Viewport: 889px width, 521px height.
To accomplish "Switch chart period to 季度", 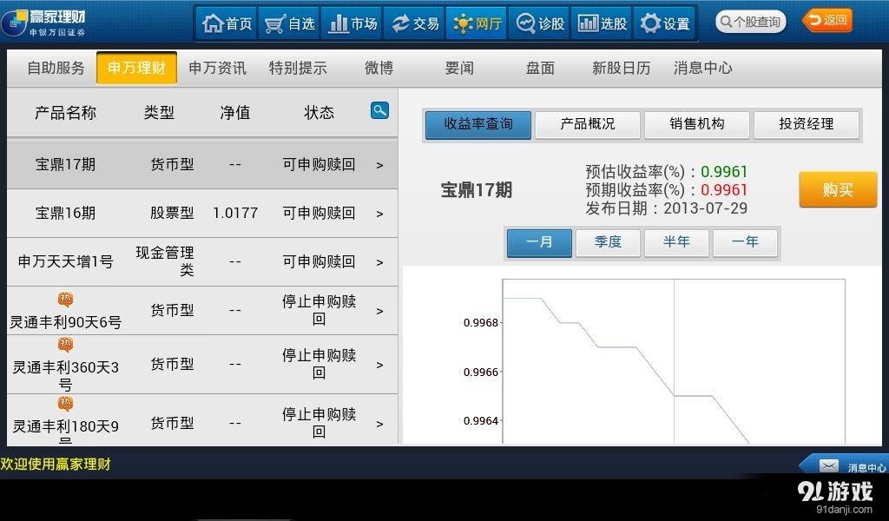I will click(608, 243).
